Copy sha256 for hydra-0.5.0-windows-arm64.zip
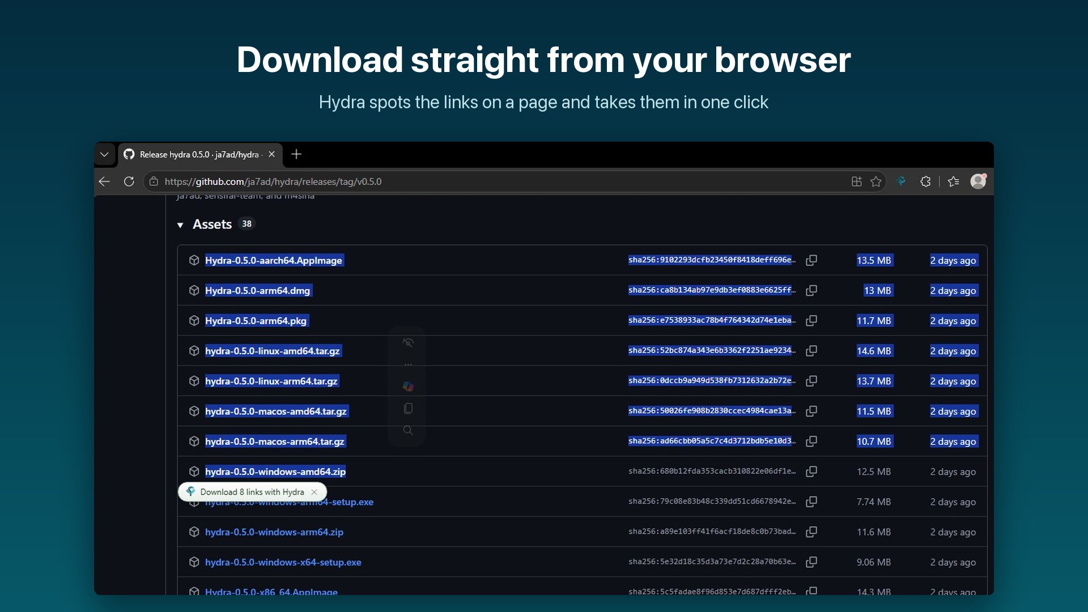This screenshot has width=1088, height=612. (811, 532)
